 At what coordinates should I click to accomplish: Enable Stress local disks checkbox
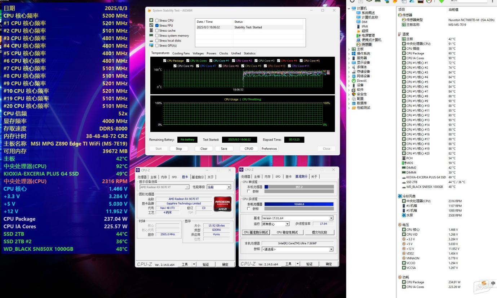157,41
